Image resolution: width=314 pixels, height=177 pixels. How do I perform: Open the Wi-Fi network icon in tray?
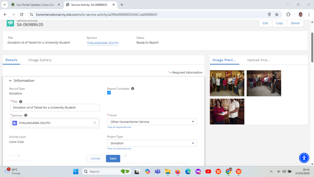click(x=278, y=171)
